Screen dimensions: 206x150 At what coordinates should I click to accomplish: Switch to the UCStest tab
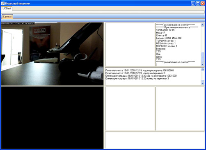[7, 9]
